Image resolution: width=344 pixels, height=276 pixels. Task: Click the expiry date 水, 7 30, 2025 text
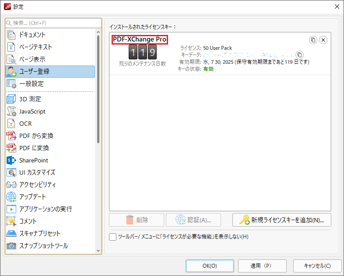(218, 62)
